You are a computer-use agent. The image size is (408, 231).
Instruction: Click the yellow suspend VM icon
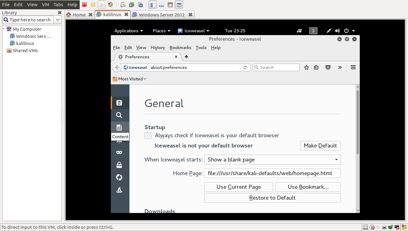tap(93, 5)
